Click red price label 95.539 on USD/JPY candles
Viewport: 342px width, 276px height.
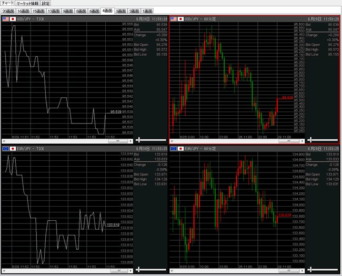(287, 97)
